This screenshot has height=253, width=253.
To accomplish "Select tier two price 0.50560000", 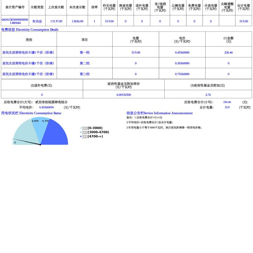I will [182, 63].
